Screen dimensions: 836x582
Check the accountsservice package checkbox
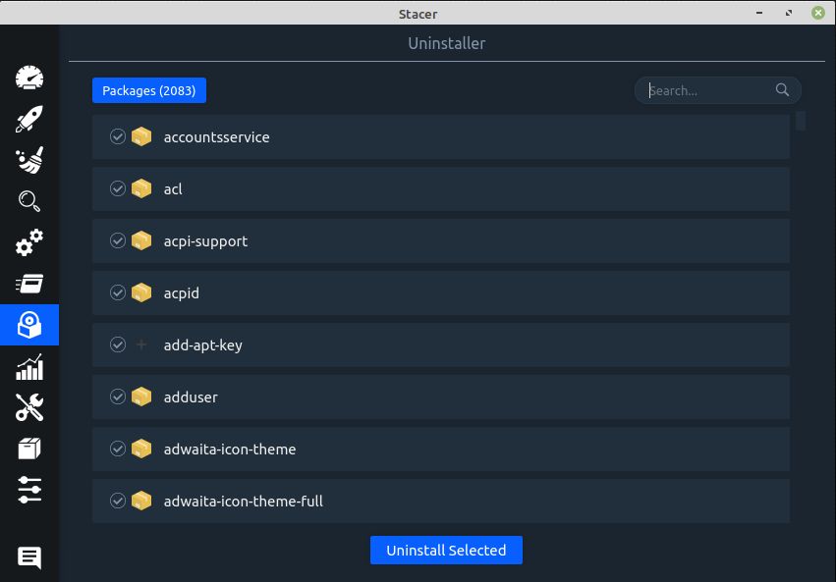[x=118, y=136]
